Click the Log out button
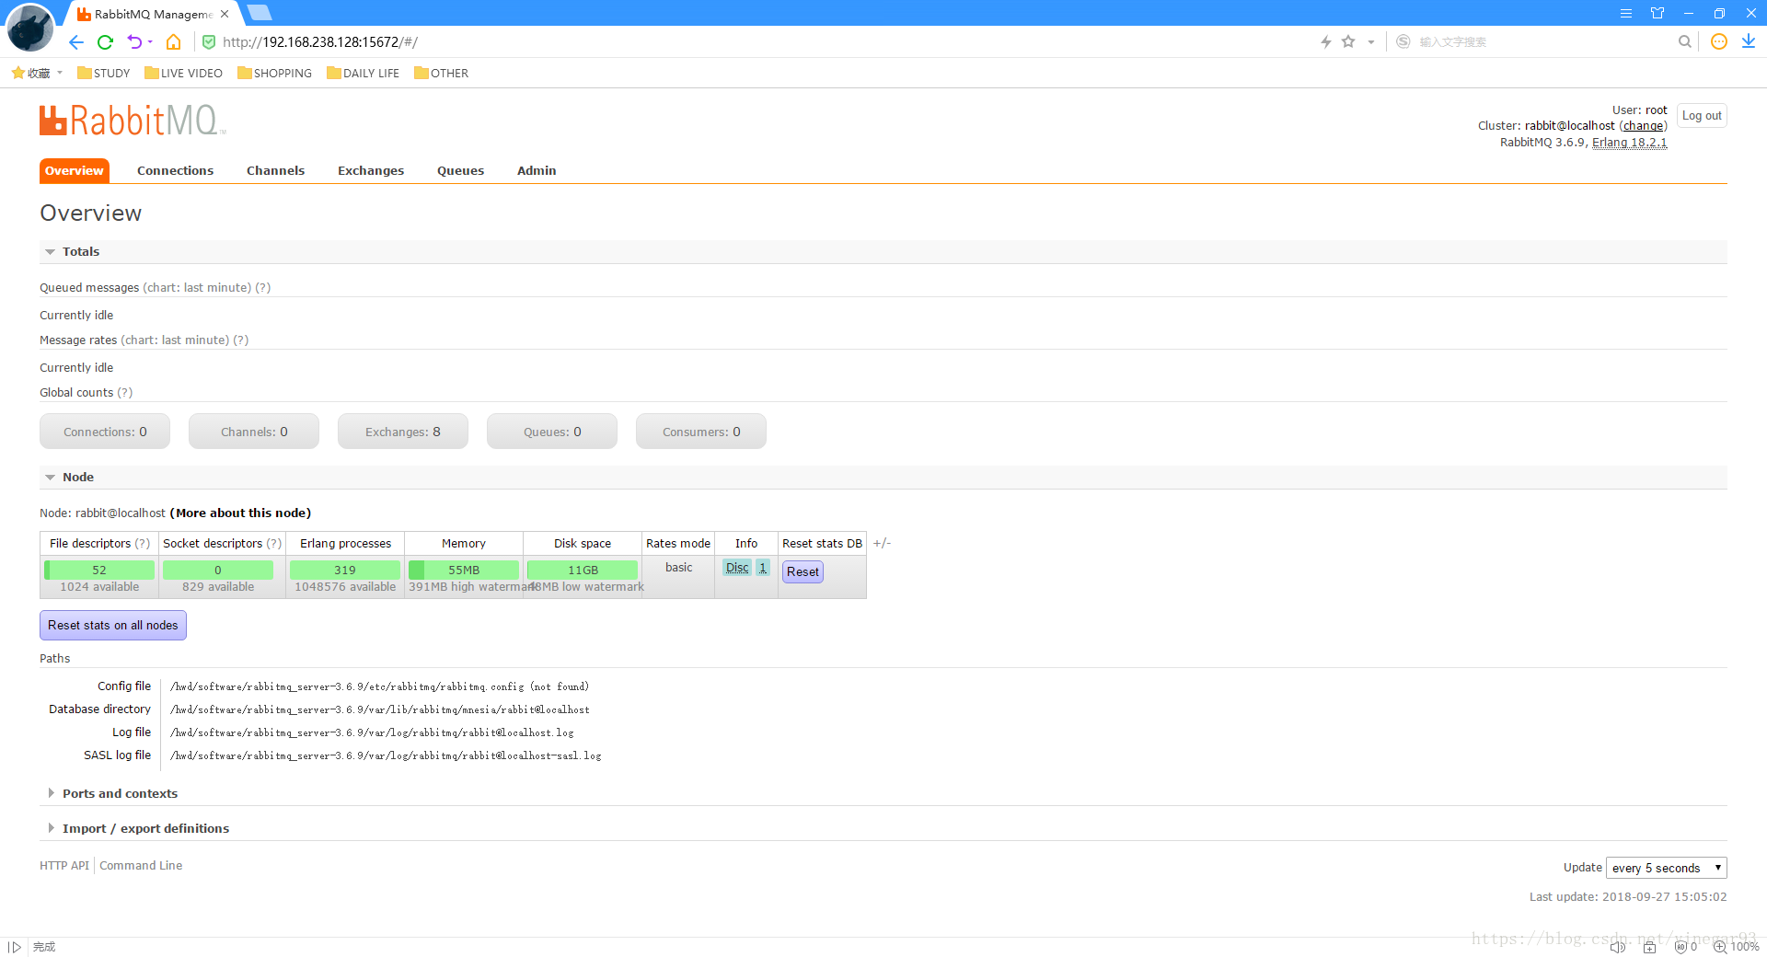This screenshot has width=1767, height=957. click(1701, 116)
